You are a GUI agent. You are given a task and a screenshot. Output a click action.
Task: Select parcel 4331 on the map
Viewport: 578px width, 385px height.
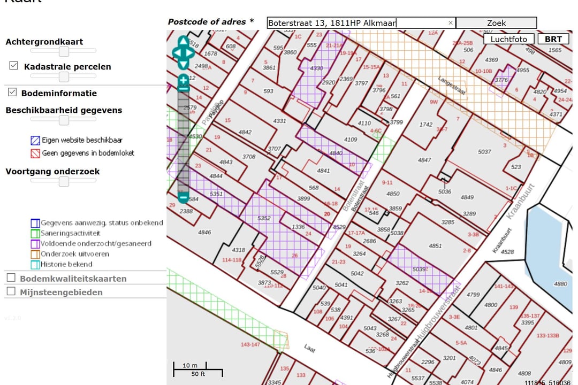pos(279,120)
